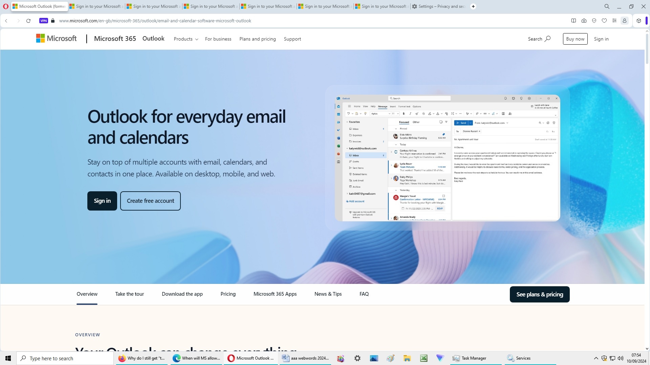Open the site Search magnifier
Image resolution: width=650 pixels, height=365 pixels.
pos(539,39)
